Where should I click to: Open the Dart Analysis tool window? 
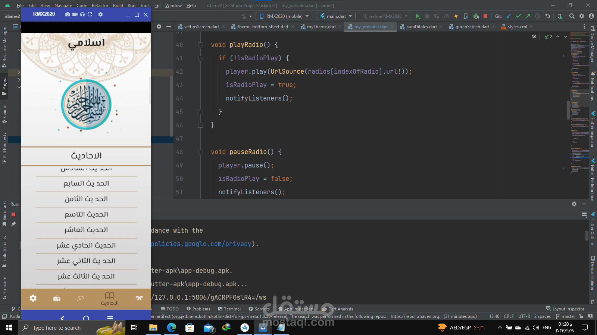point(337,309)
